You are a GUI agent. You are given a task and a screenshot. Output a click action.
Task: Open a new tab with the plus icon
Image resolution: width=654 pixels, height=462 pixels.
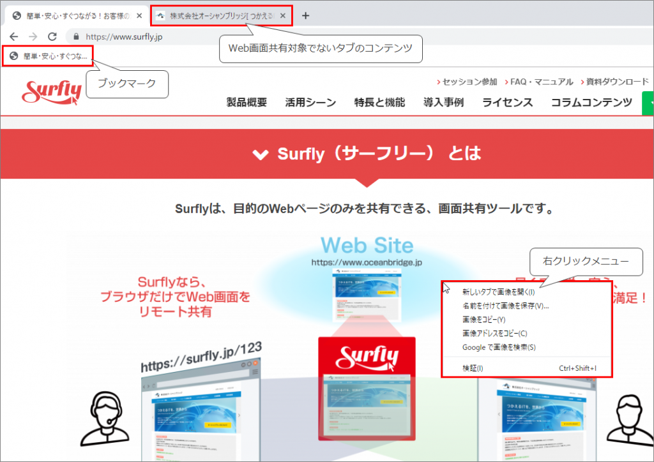pyautogui.click(x=305, y=15)
